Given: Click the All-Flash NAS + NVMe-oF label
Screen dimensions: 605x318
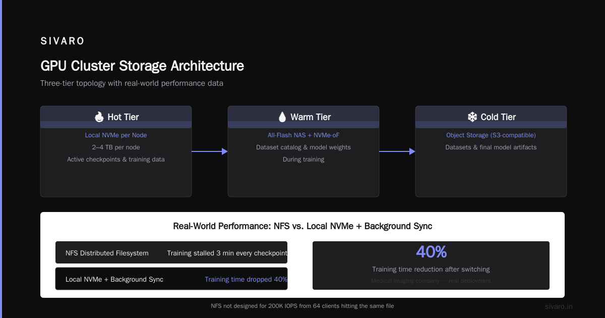Looking at the screenshot, I should click(x=304, y=135).
